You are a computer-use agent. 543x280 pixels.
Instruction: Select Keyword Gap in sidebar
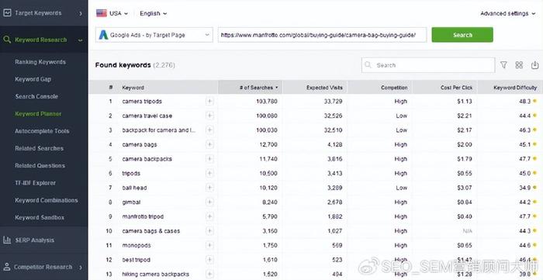tap(33, 79)
